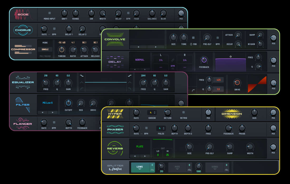
Task: Select previous Reverb type with left arrow
Action: coord(135,156)
